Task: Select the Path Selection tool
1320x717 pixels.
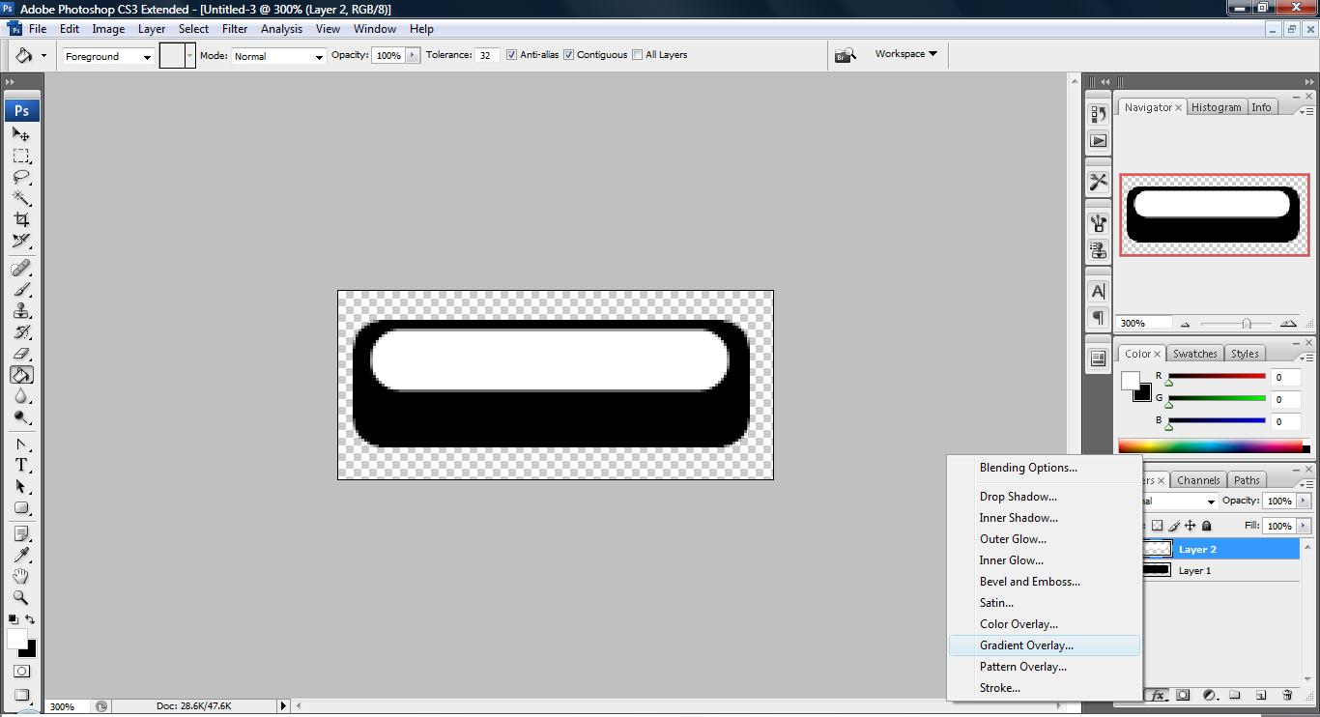Action: pos(21,486)
